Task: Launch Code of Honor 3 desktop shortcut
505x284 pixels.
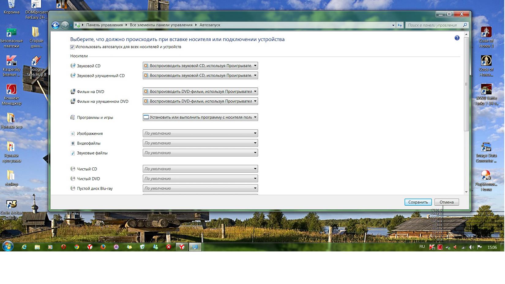Action: [x=486, y=37]
